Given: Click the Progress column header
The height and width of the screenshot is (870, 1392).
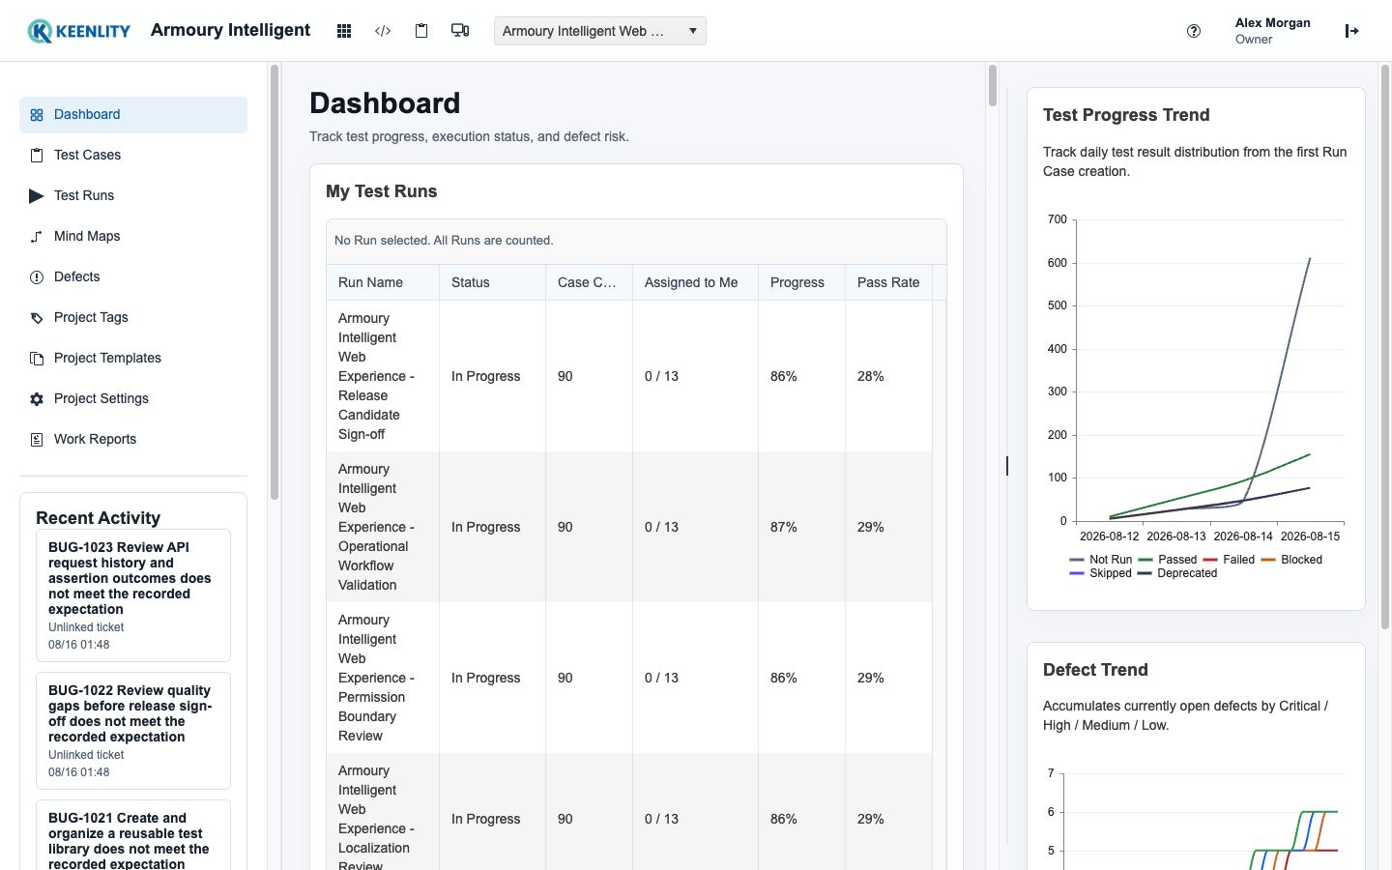Looking at the screenshot, I should tap(801, 282).
